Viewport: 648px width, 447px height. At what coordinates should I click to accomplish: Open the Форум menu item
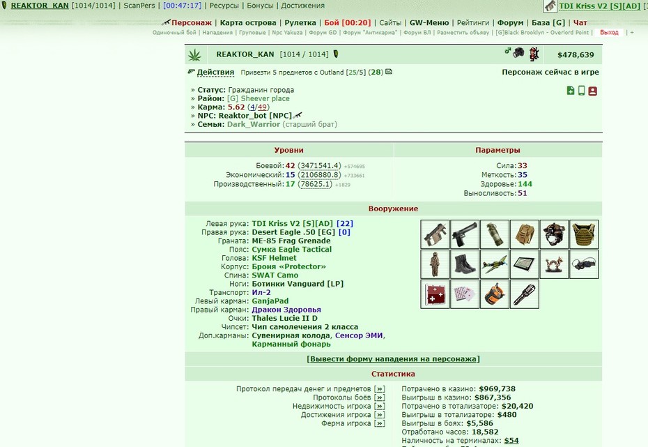(x=510, y=22)
